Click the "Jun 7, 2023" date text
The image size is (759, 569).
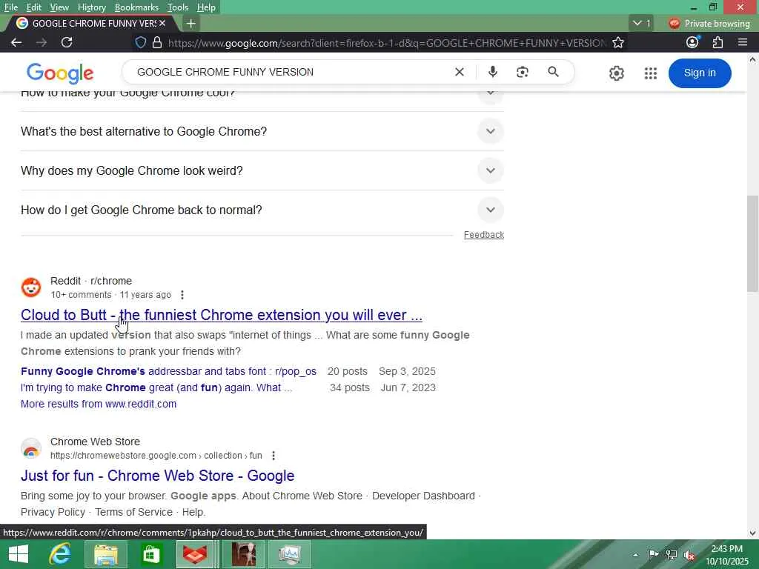pyautogui.click(x=408, y=387)
